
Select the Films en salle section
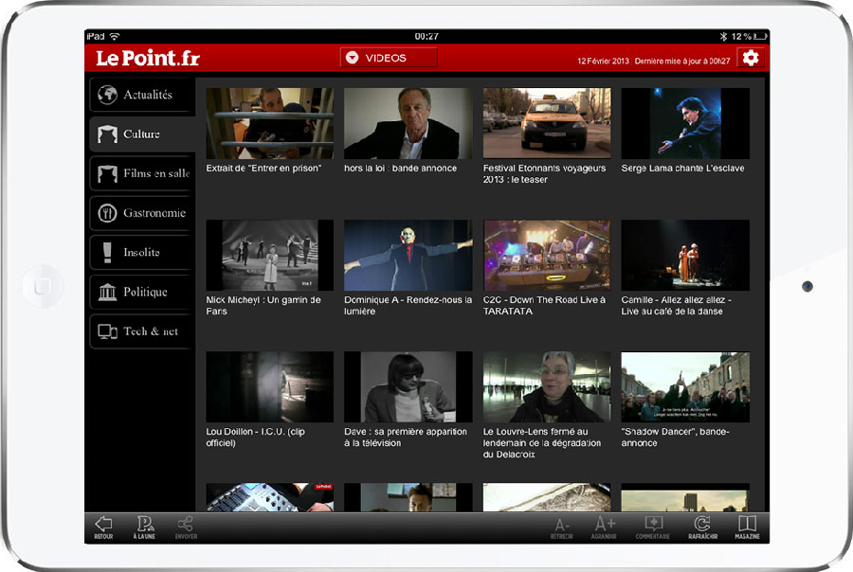click(x=142, y=173)
